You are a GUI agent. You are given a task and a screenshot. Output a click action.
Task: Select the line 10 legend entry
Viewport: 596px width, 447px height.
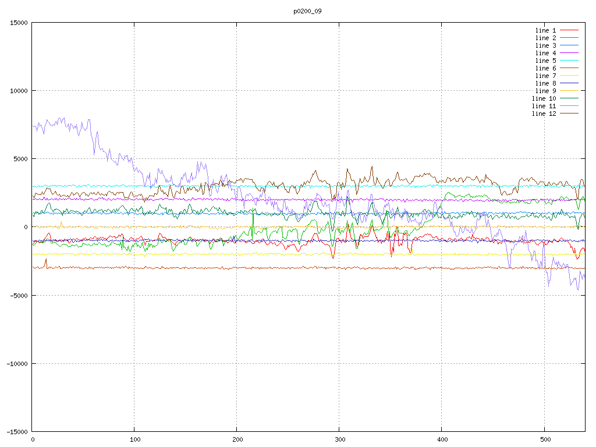coord(544,98)
